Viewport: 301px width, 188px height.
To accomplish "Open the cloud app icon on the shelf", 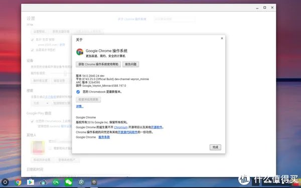I will click(43, 182).
